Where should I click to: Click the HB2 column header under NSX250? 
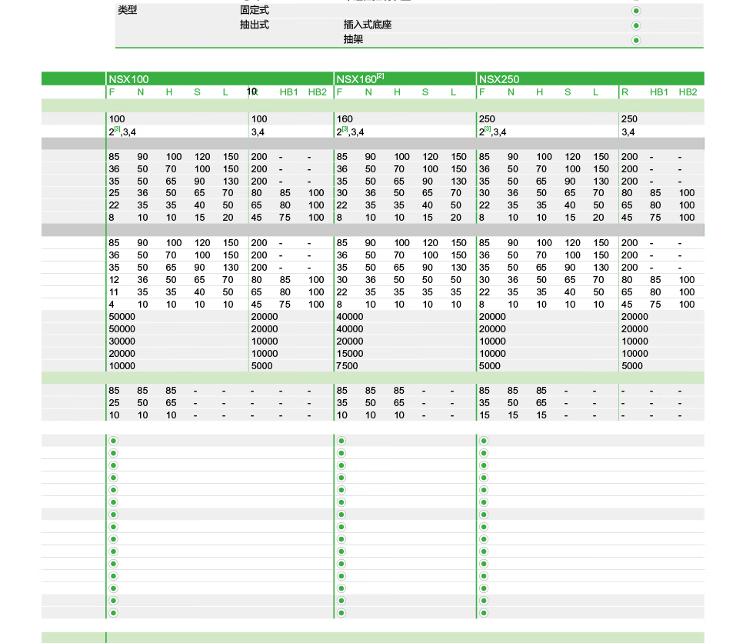click(x=688, y=92)
